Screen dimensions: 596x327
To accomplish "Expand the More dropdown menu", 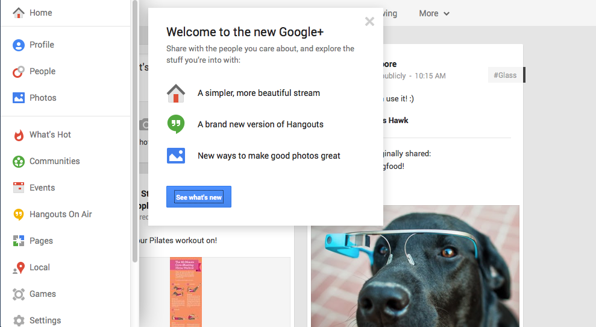I will 434,13.
